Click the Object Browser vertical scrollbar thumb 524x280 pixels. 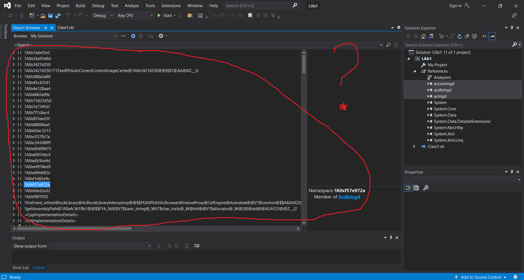304,64
